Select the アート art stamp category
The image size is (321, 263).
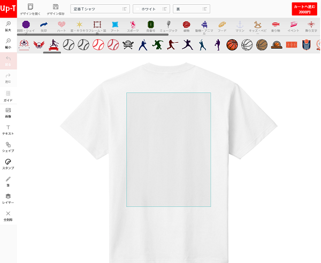coord(115,26)
